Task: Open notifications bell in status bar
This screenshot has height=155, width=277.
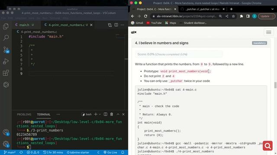Action: click(x=122, y=152)
